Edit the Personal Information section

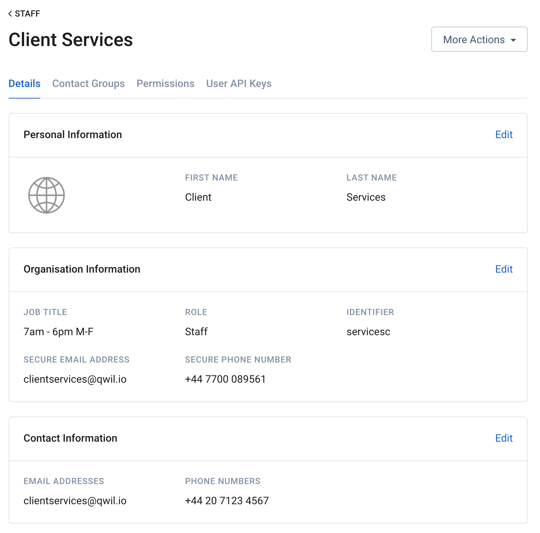504,135
